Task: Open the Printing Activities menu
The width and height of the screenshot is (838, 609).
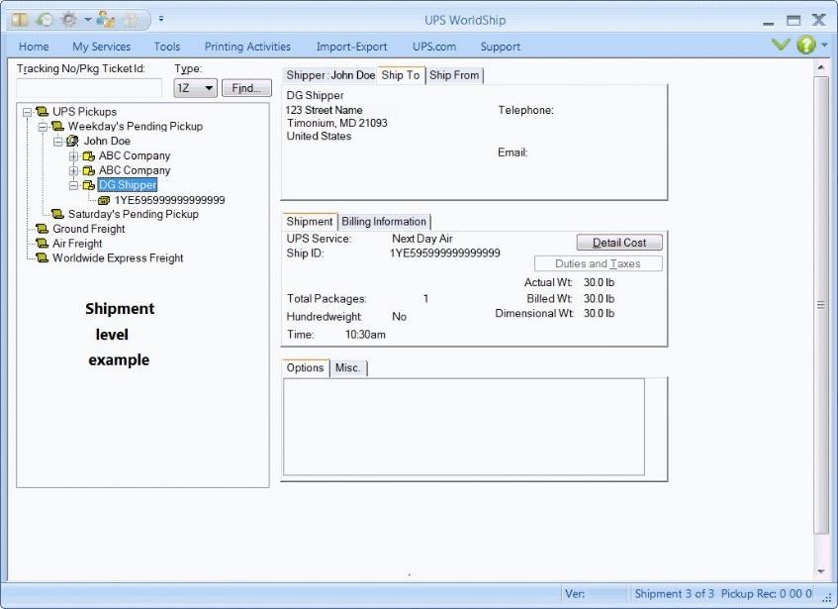Action: [247, 47]
